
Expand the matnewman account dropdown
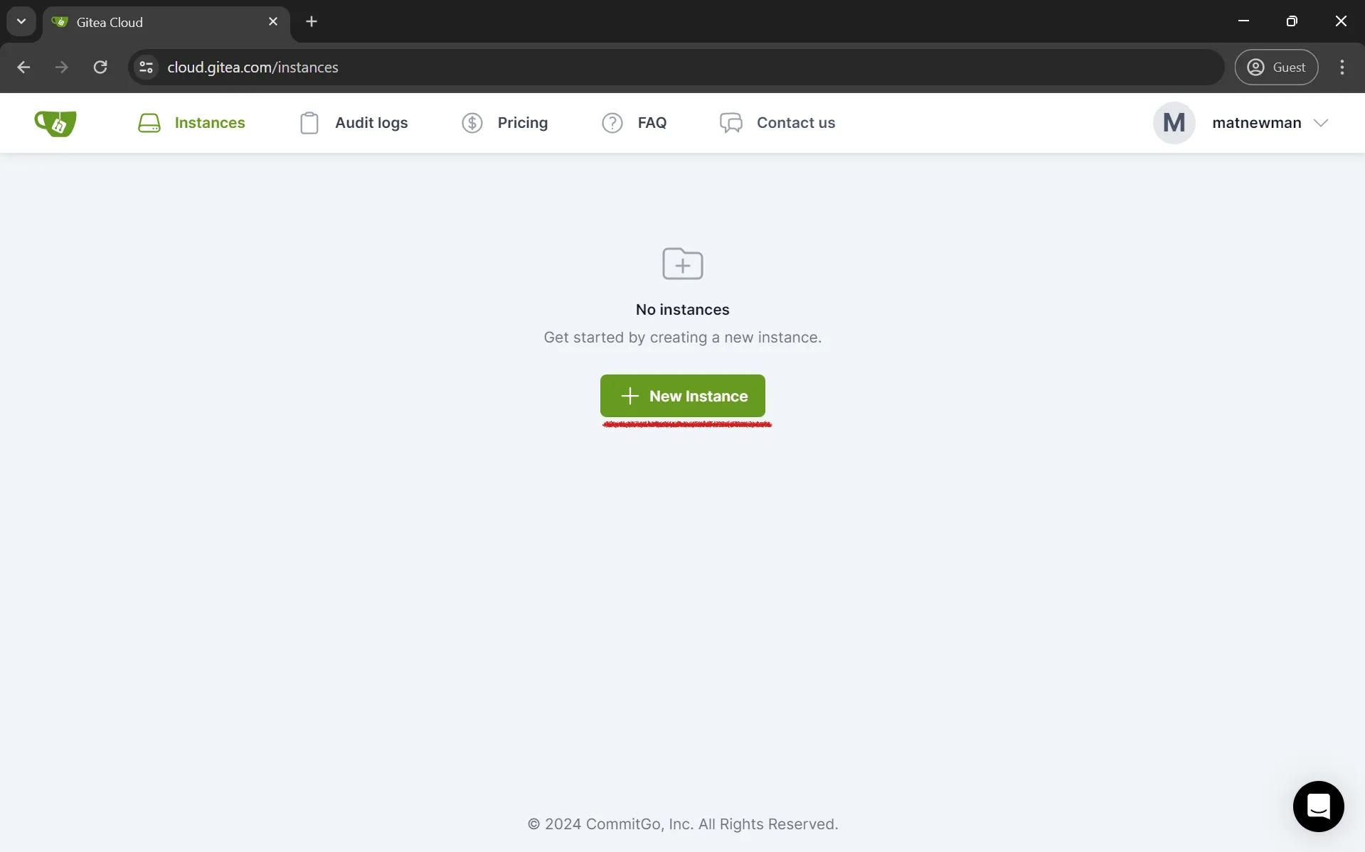[1322, 122]
